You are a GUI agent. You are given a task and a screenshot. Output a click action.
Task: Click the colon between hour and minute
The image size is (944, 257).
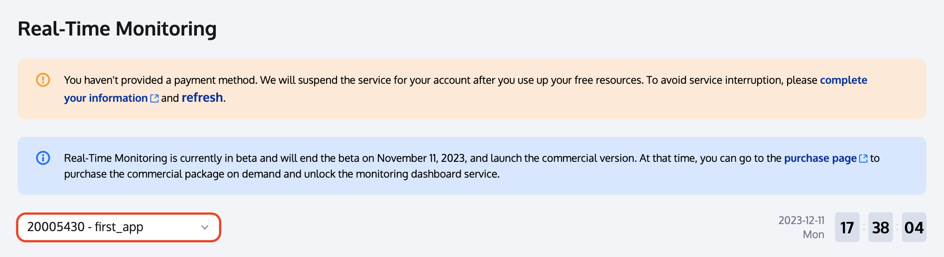click(x=864, y=227)
